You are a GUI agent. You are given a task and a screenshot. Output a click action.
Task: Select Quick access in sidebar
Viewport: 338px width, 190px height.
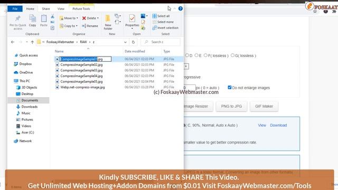(26, 55)
